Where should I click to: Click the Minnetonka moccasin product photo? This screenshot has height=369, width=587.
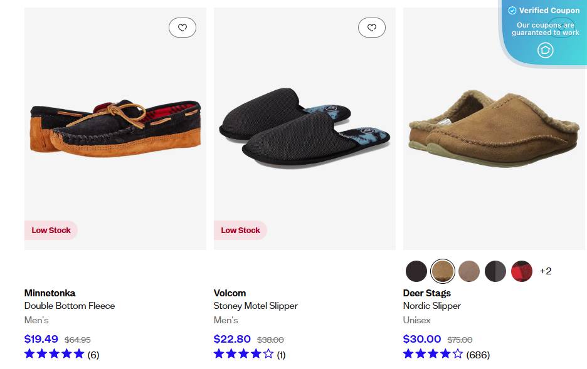(x=115, y=125)
